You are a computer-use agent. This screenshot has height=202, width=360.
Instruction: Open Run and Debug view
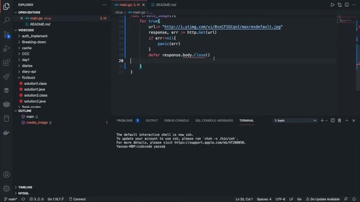(6, 49)
